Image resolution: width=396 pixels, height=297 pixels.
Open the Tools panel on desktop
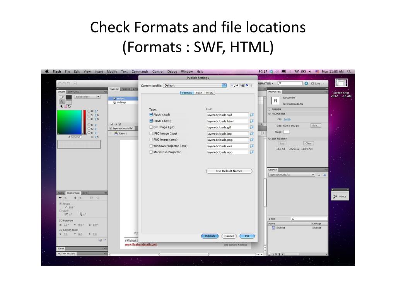pyautogui.click(x=340, y=196)
